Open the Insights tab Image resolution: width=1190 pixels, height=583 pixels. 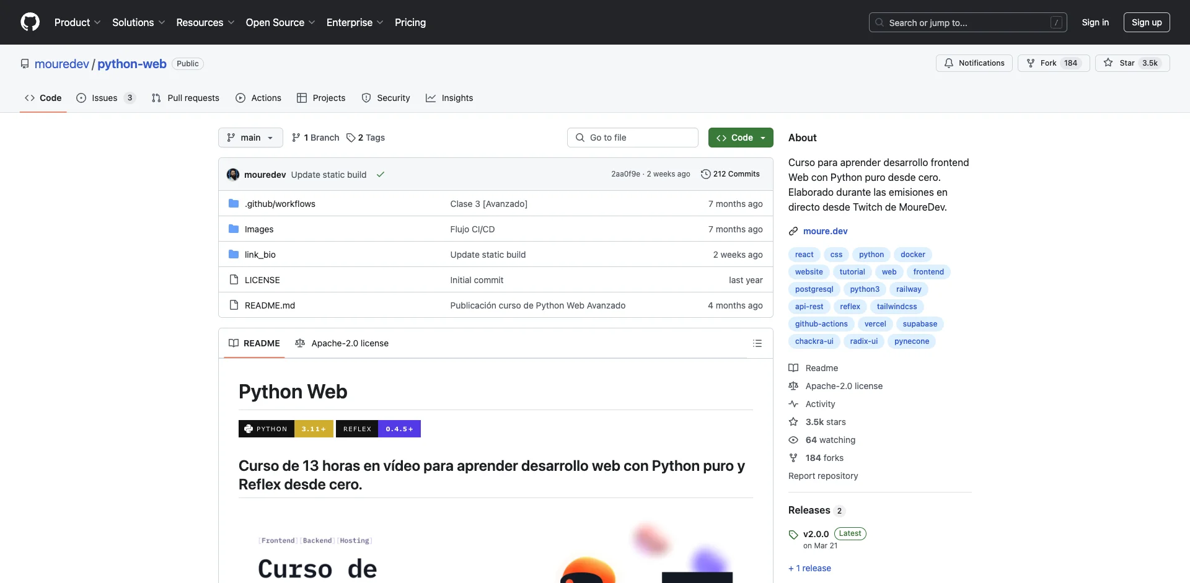tap(449, 98)
